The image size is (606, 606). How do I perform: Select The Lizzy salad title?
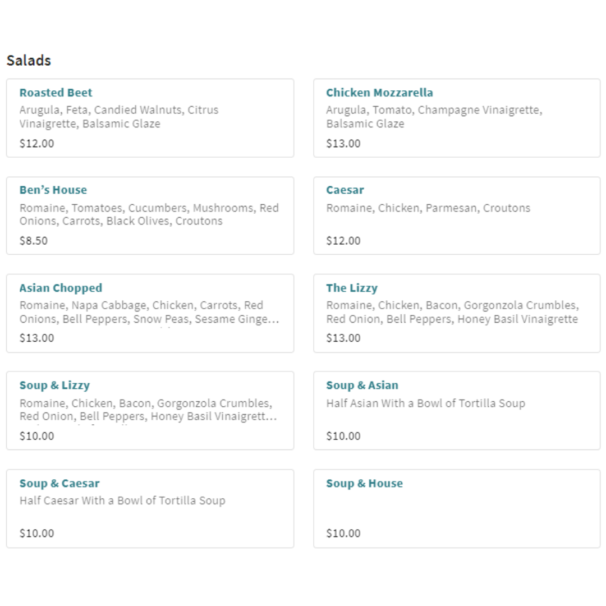click(351, 288)
